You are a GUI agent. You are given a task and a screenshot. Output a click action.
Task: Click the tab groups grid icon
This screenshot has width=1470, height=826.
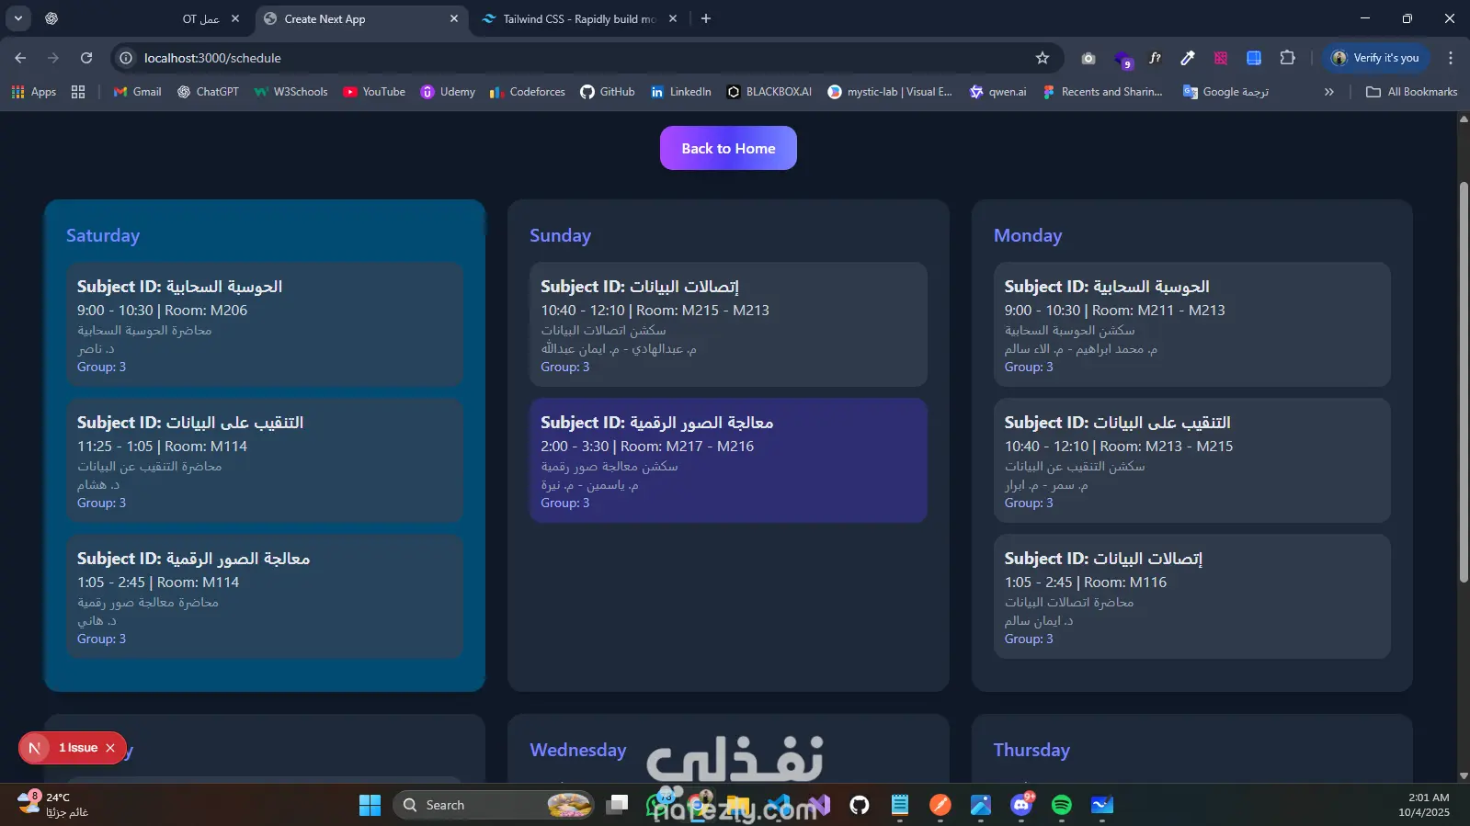point(78,92)
